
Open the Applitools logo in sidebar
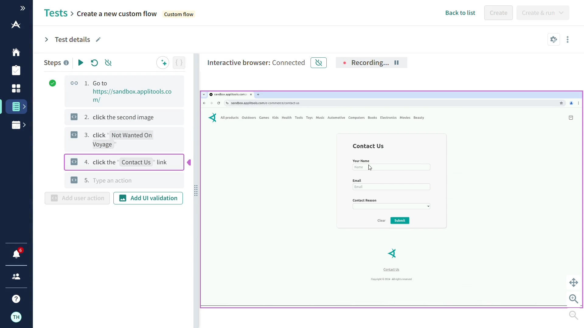(x=16, y=25)
